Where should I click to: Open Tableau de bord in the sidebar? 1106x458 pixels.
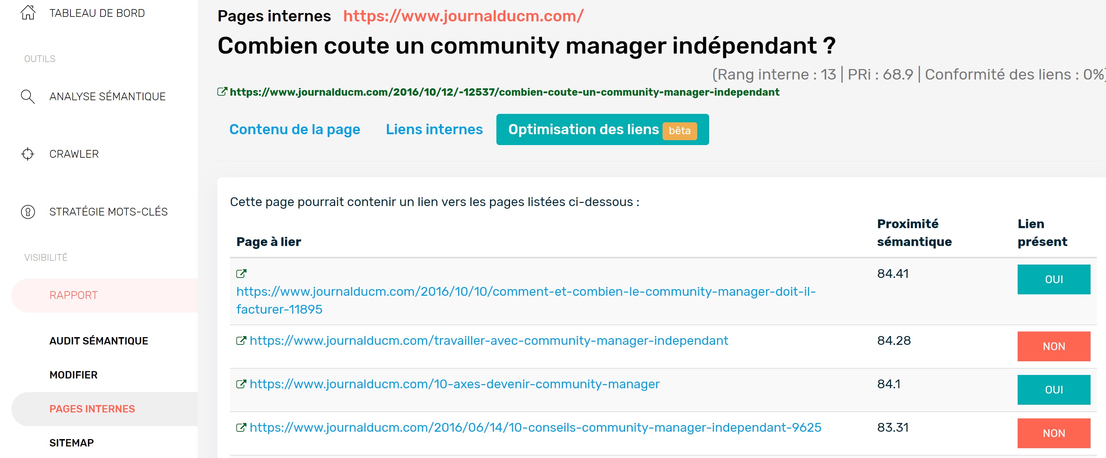tap(97, 13)
